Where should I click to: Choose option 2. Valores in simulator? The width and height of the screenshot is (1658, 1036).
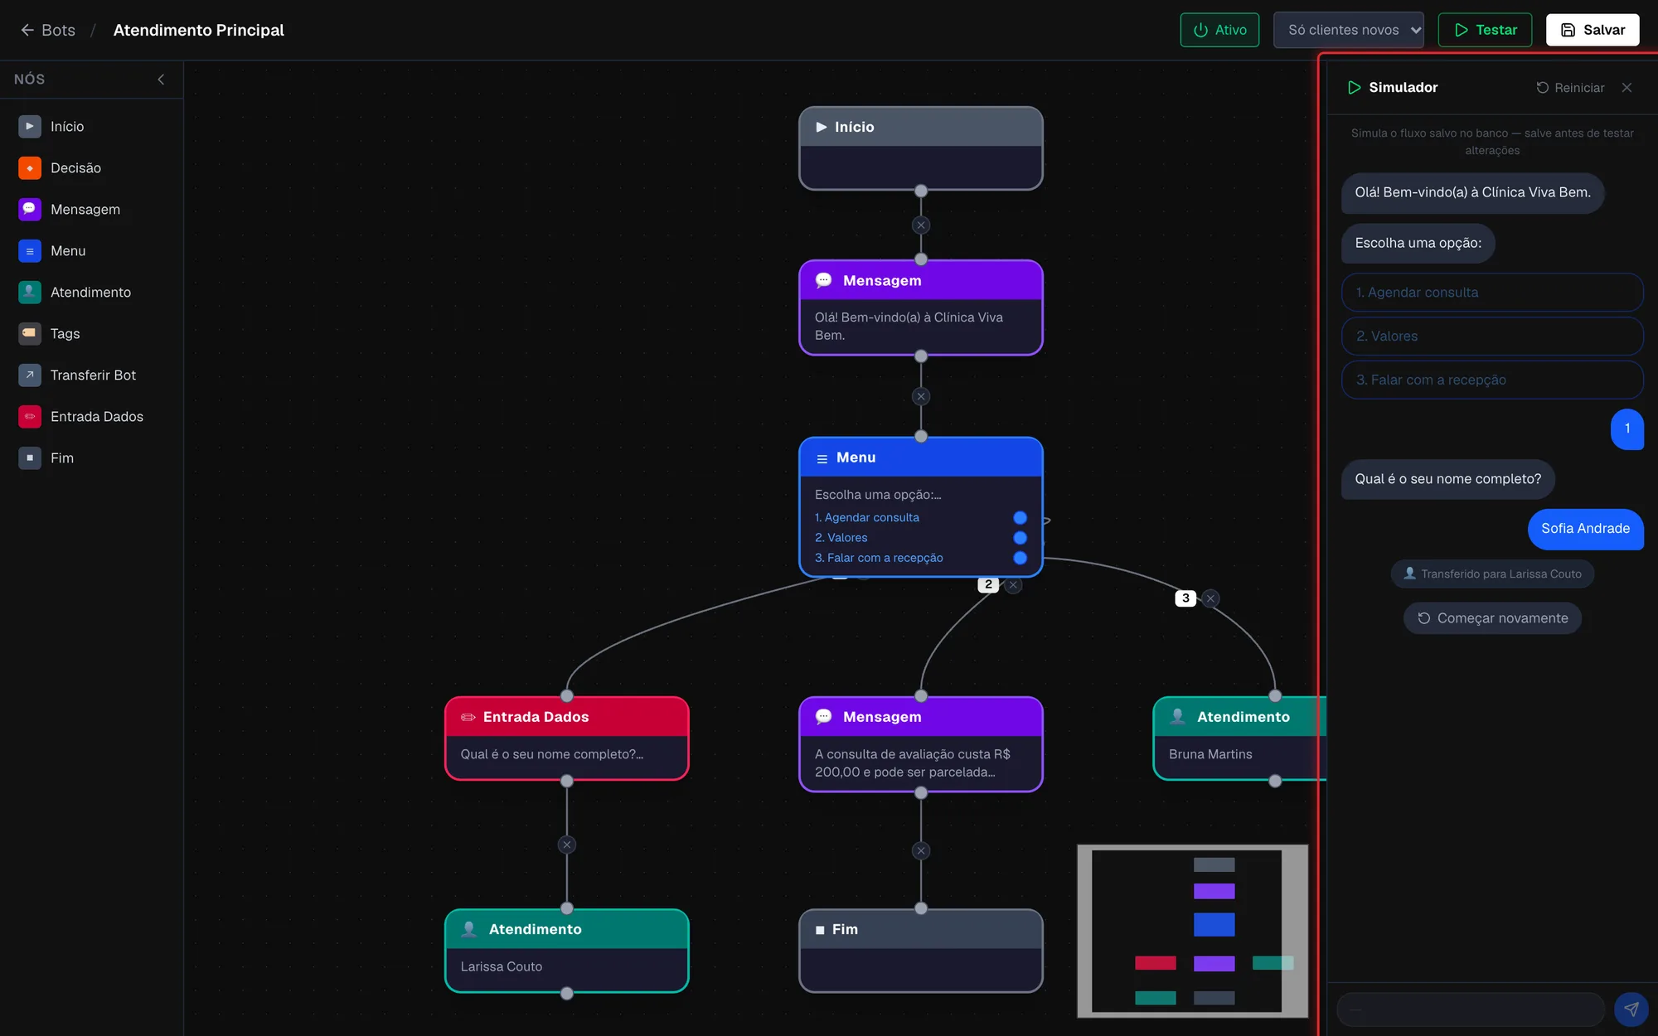coord(1492,336)
